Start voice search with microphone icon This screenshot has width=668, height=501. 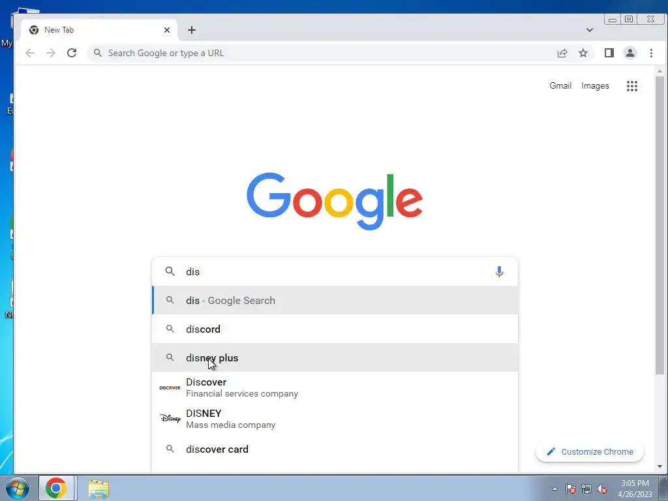(499, 271)
